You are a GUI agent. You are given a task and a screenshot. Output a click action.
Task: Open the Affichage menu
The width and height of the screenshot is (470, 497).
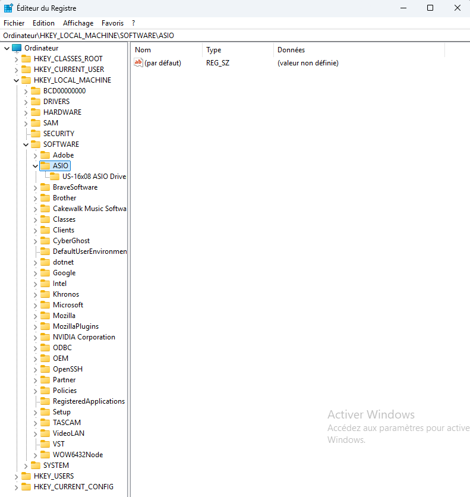78,23
